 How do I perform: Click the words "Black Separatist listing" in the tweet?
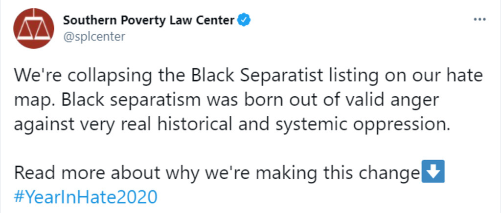pos(258,77)
